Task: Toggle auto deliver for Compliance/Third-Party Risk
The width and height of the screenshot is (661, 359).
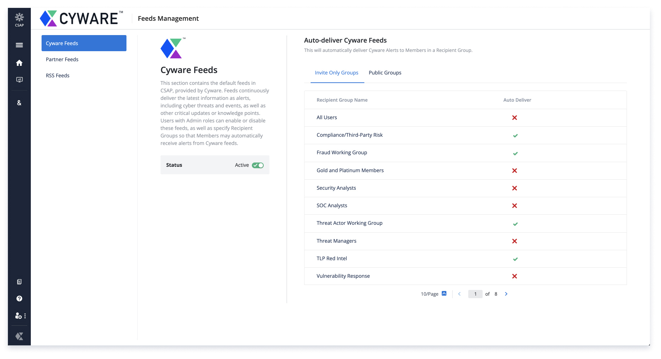Action: point(515,136)
